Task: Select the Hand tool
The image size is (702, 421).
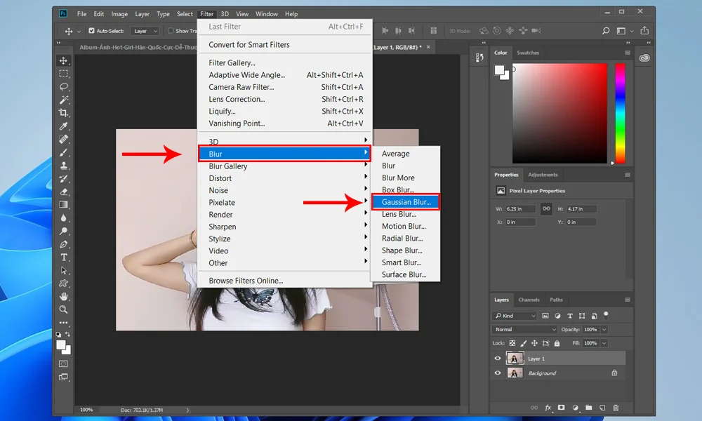Action: click(x=64, y=296)
